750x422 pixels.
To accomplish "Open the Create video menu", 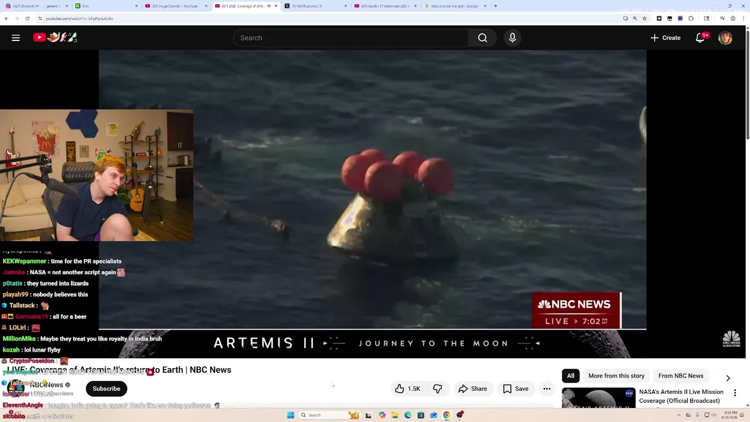I will 665,38.
